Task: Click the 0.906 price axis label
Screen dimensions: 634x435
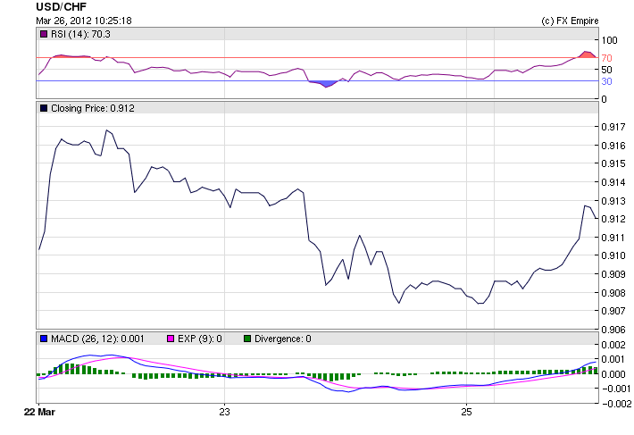Action: pyautogui.click(x=613, y=330)
